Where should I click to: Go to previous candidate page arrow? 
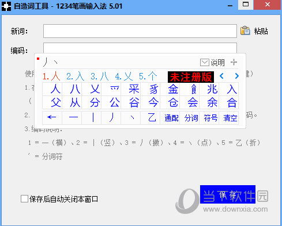pyautogui.click(x=221, y=76)
